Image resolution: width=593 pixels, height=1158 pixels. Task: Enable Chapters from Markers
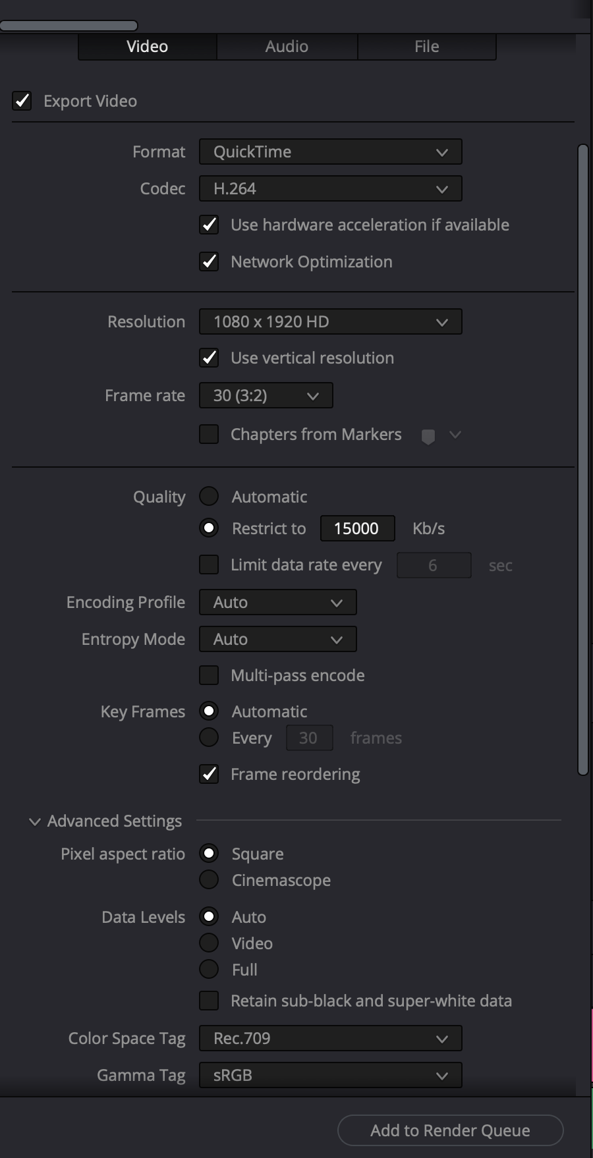coord(208,434)
